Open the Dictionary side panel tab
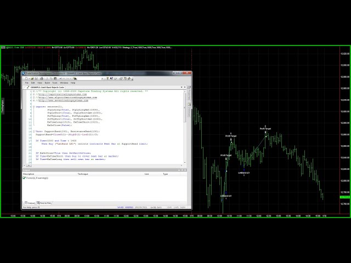The image size is (351, 263). (x=189, y=110)
